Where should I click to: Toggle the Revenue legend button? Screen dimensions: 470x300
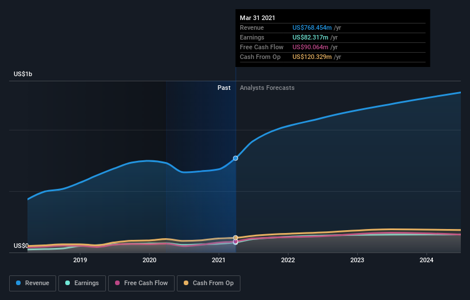click(33, 283)
